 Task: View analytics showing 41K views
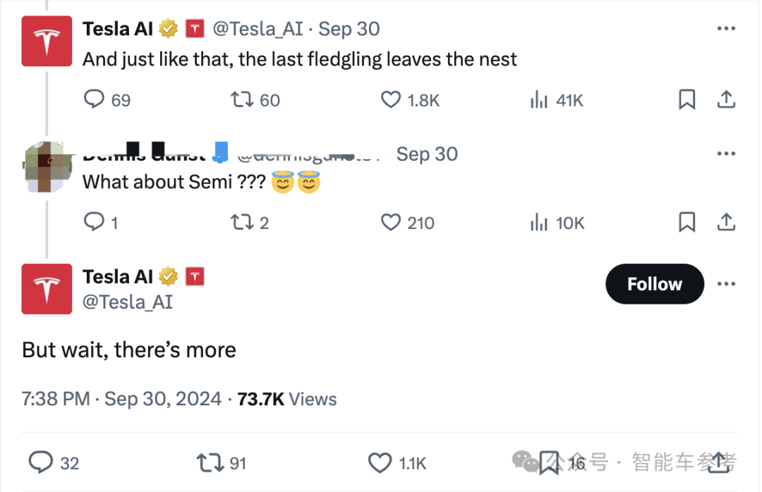(539, 100)
